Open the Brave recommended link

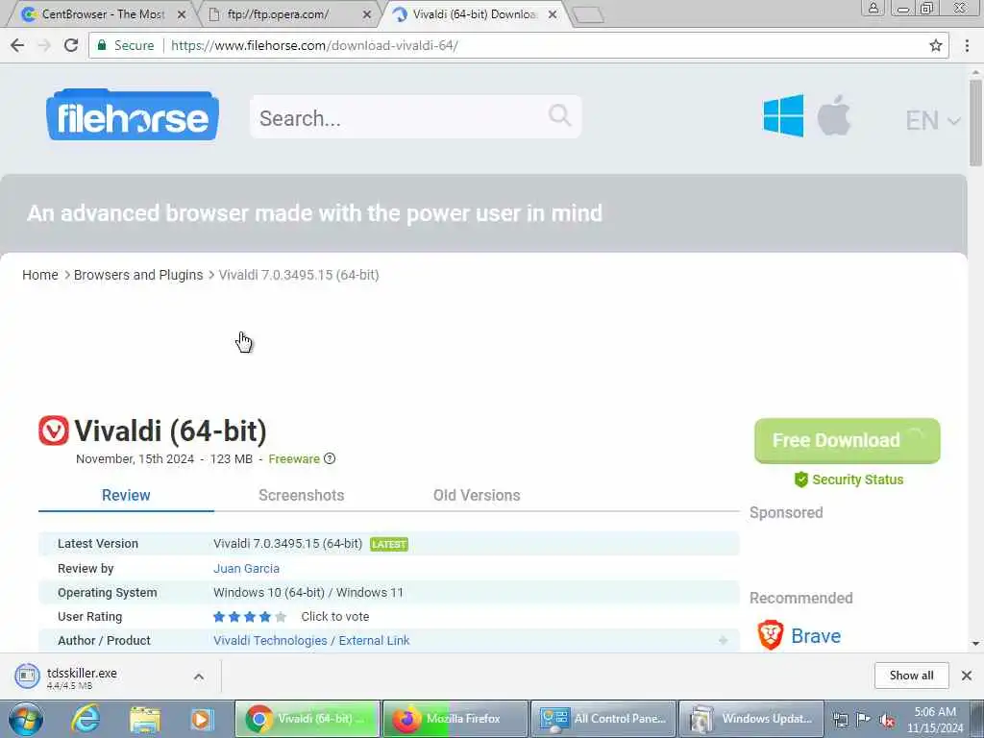click(816, 636)
